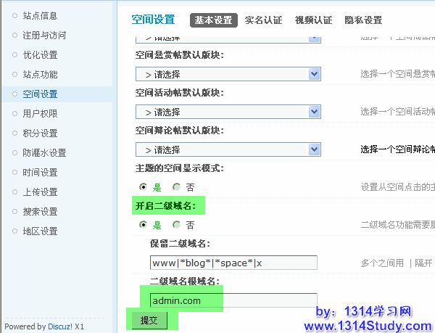This screenshot has height=333, width=435.
Task: Open 上传设置 sidebar item
Action: coord(39,192)
